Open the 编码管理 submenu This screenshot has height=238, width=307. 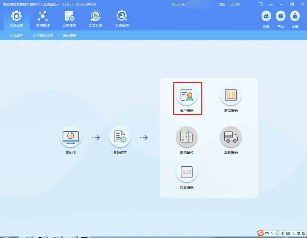pyautogui.click(x=70, y=36)
